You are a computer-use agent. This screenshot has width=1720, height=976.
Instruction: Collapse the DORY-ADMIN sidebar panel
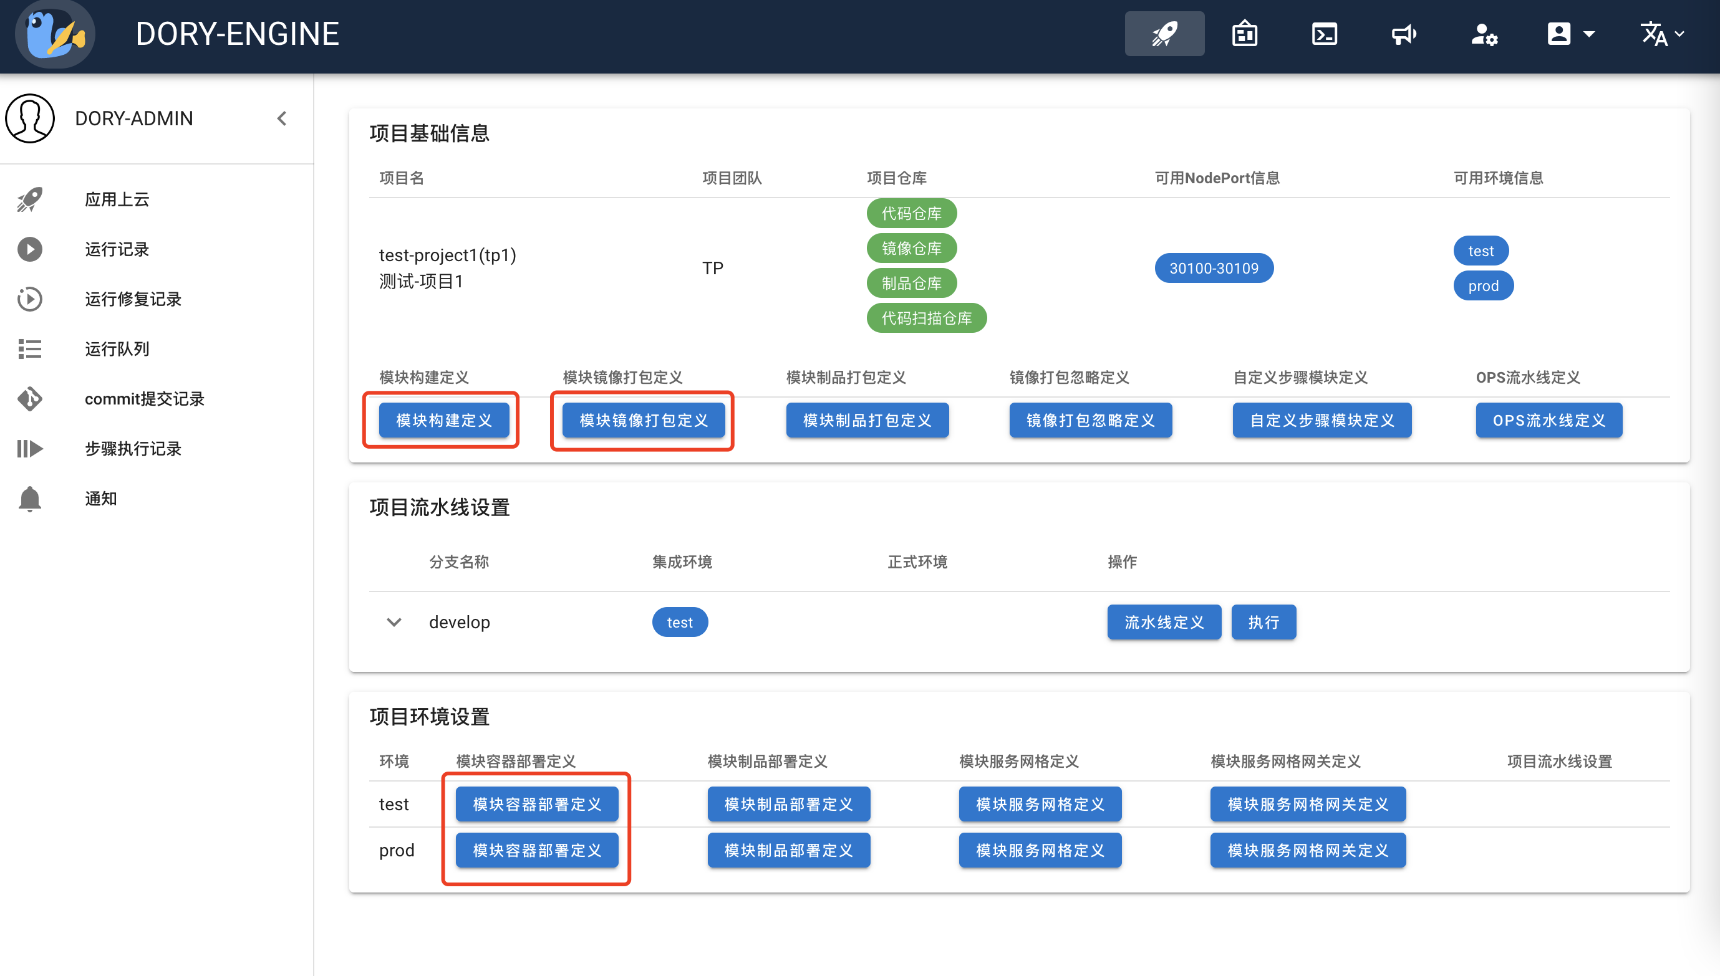(x=282, y=118)
